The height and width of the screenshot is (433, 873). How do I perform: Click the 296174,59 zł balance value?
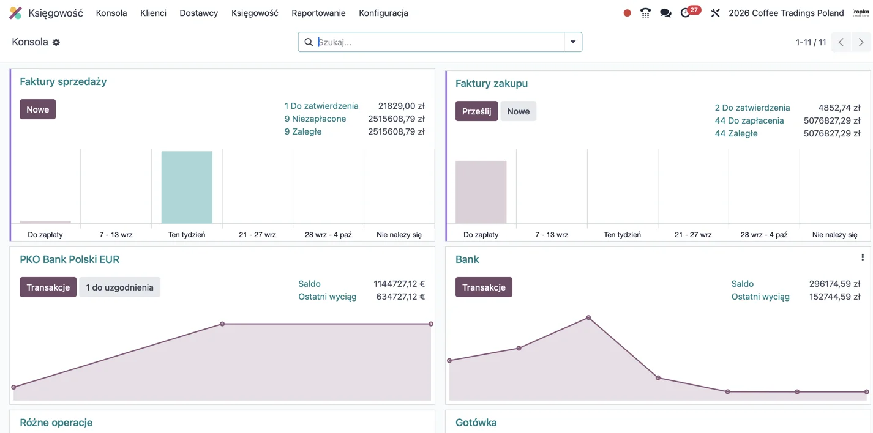(x=835, y=284)
